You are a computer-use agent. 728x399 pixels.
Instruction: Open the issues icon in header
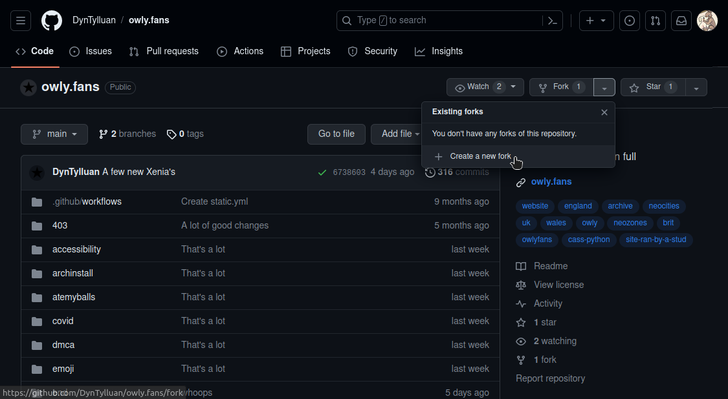coord(629,21)
